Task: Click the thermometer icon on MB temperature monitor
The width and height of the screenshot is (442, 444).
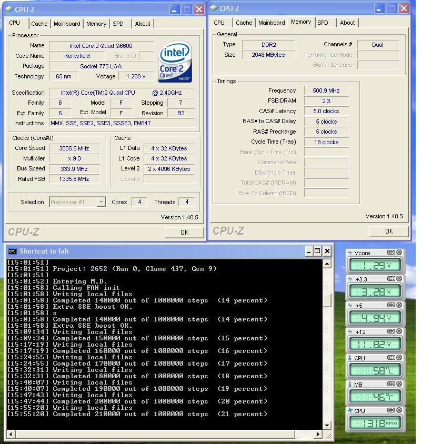Action: coord(350,384)
